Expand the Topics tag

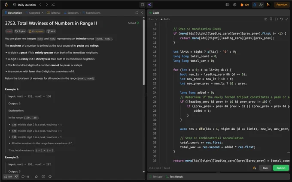[20, 31]
